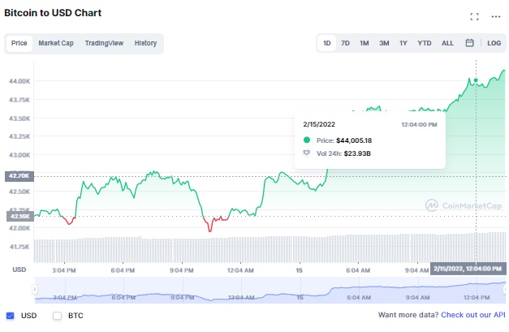Click the fullscreen expand icon
The image size is (509, 332).
475,16
